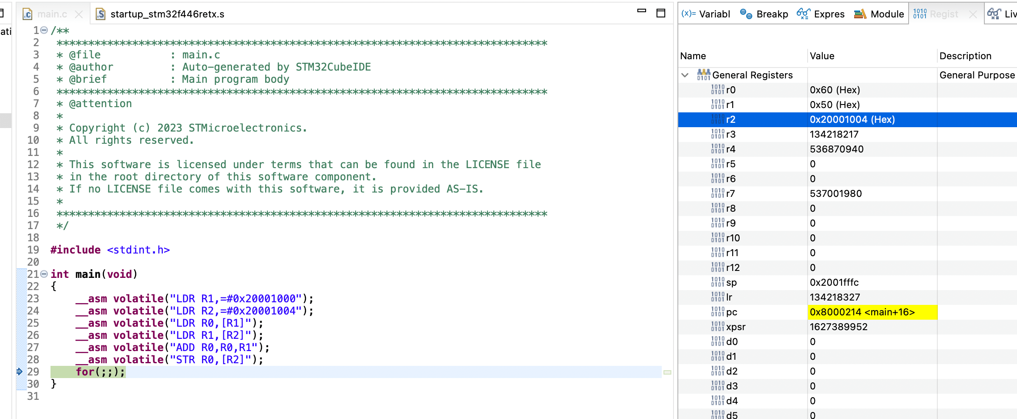Select the r2 value 0x20001004 (Hex)
1017x419 pixels.
[852, 119]
